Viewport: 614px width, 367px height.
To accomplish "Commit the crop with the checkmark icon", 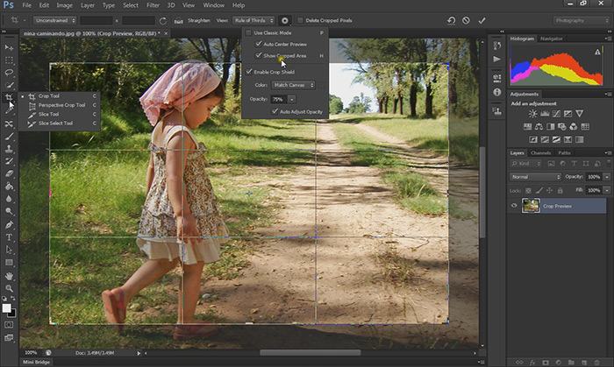I will click(482, 20).
